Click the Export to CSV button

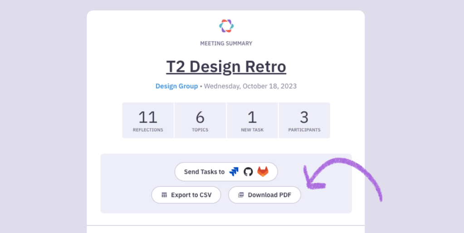186,195
